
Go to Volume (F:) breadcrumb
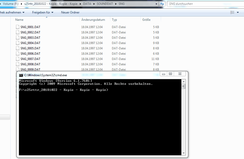click(11, 4)
